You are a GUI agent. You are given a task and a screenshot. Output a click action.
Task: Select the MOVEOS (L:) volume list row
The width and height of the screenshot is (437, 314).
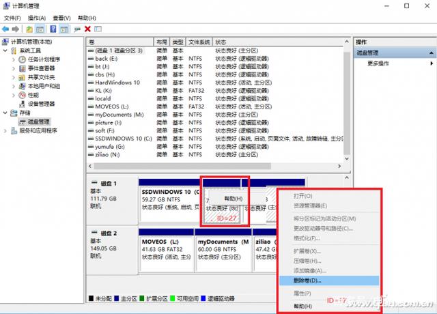click(x=215, y=106)
